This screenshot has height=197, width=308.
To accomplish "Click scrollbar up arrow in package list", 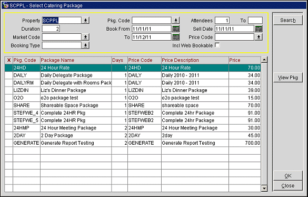I will (264, 60).
